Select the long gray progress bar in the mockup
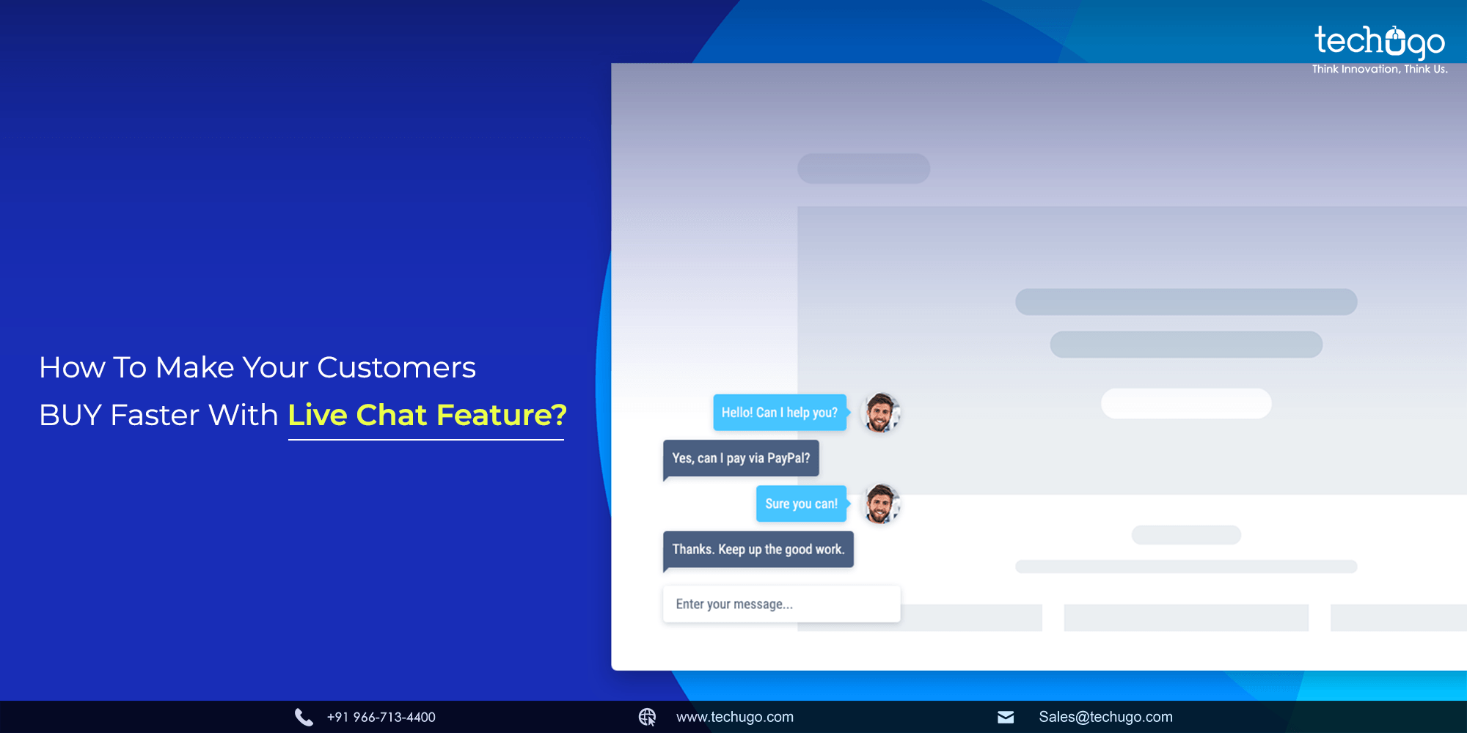1467x733 pixels. click(1185, 301)
